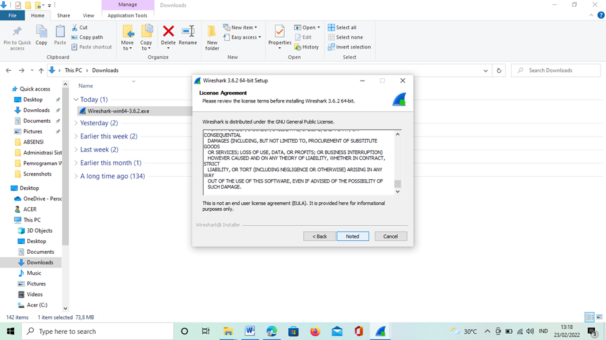Switch to large icons view button
Screen dimensions: 606x340
point(599,317)
